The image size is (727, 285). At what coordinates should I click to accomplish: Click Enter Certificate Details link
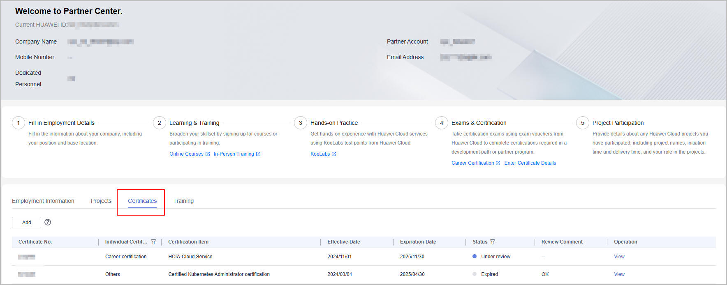[530, 163]
